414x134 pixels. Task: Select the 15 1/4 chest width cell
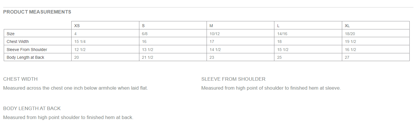[x=80, y=41]
